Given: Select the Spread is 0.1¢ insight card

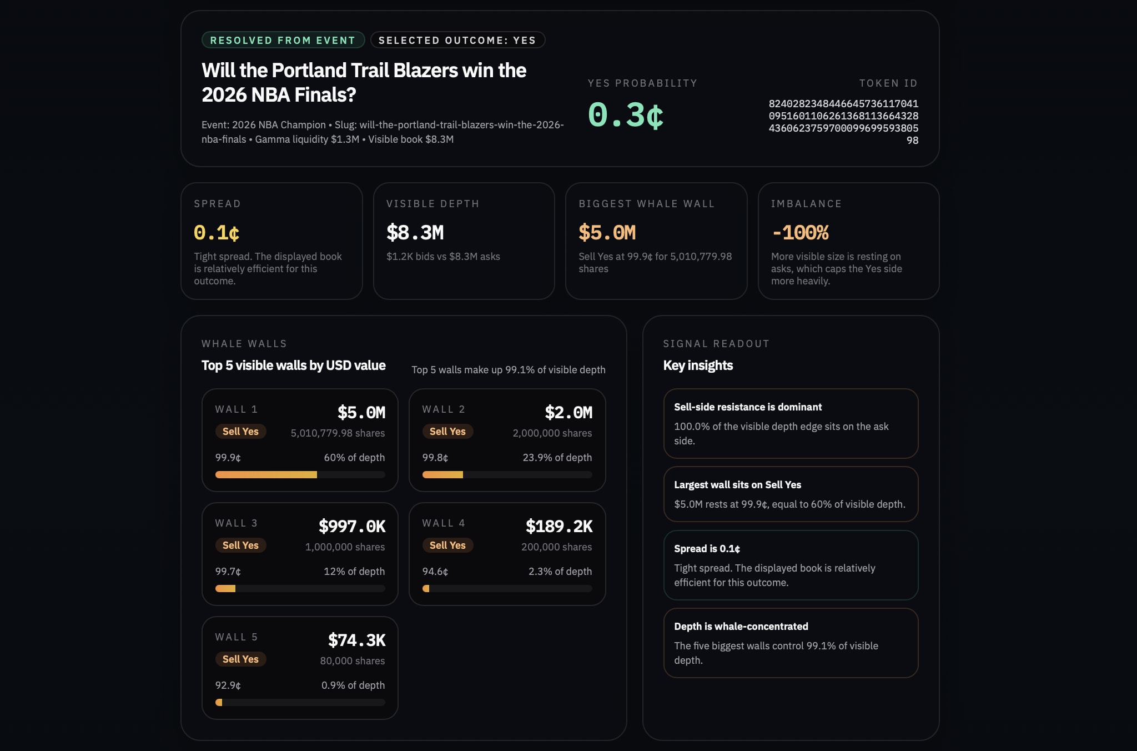Looking at the screenshot, I should pyautogui.click(x=791, y=565).
